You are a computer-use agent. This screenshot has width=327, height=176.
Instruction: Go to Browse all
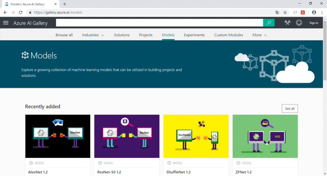64,35
